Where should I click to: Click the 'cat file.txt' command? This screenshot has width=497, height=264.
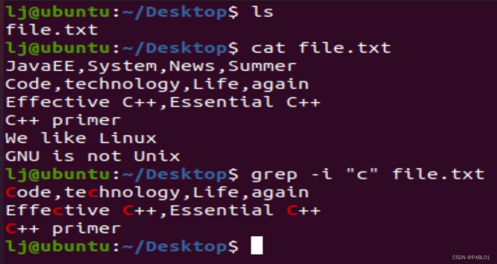321,48
